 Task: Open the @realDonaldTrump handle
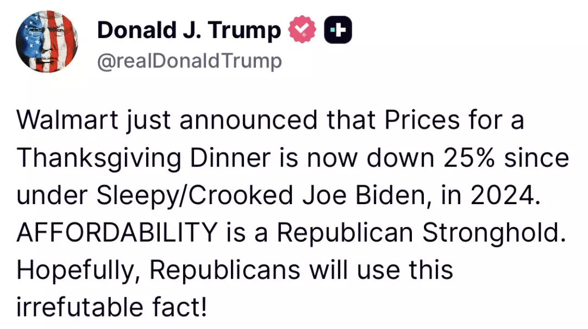(x=190, y=61)
